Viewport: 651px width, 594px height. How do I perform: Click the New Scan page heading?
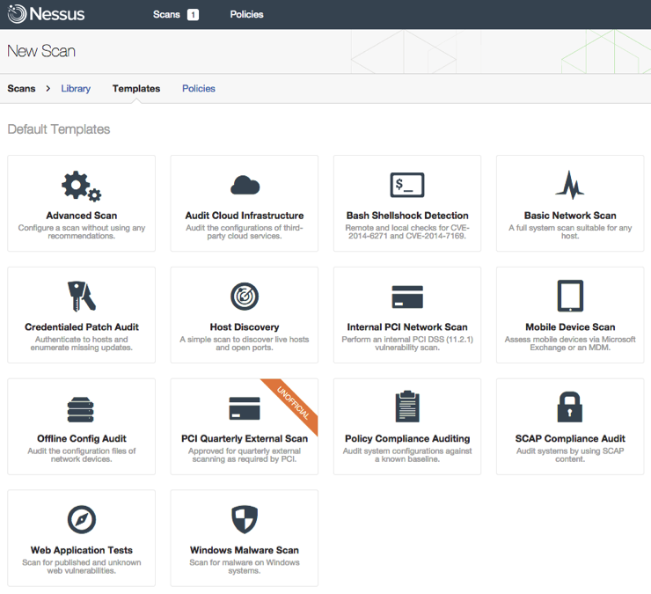41,51
